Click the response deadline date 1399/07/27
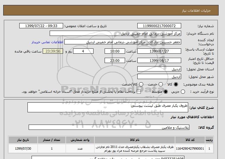The image size is (225, 159). 159,51
